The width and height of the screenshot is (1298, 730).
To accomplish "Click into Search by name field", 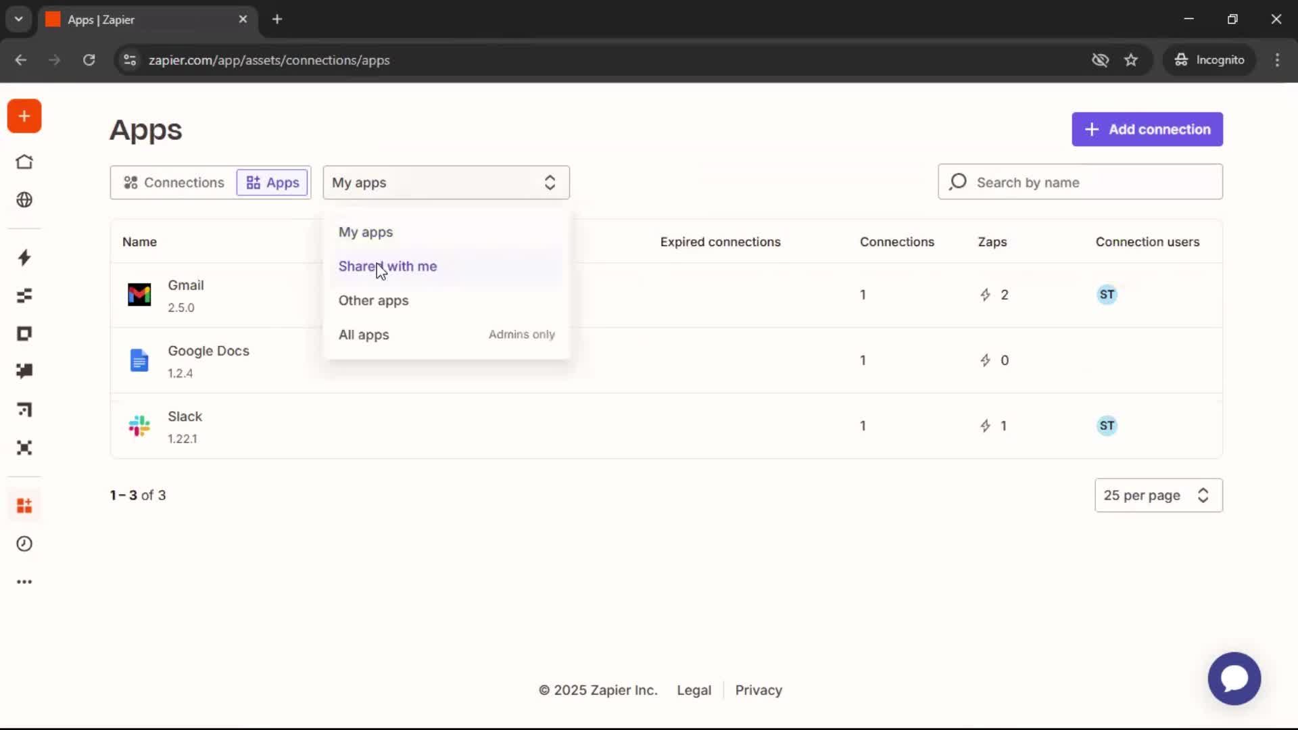I will click(1080, 182).
